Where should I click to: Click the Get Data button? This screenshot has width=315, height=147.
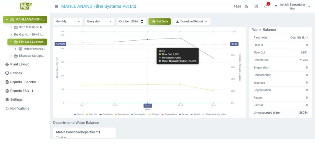pos(160,21)
